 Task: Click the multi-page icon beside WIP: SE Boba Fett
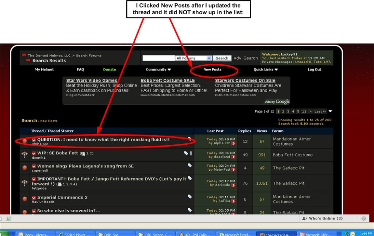point(83,154)
